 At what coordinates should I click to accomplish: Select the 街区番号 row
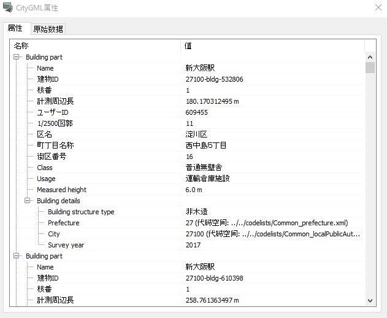click(188, 157)
